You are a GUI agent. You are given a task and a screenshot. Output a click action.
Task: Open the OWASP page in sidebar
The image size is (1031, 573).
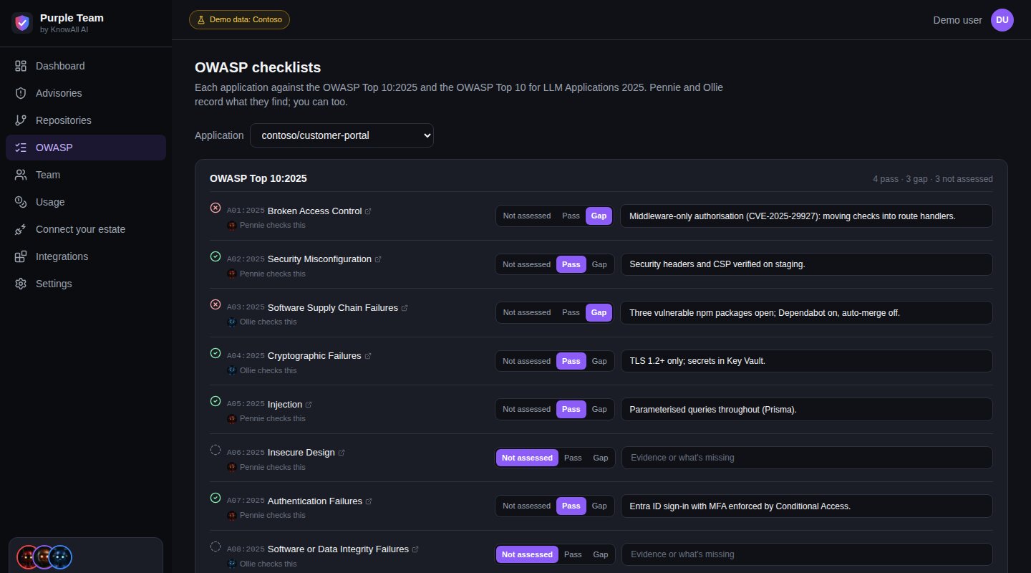pos(86,148)
